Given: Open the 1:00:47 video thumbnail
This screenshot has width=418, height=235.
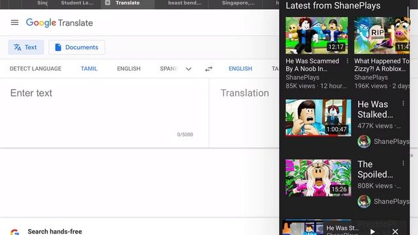Looking at the screenshot, I should pyautogui.click(x=318, y=117).
